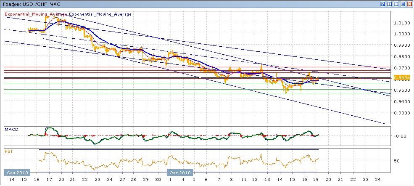
Task: Click the blue Exponential_Moving_Average legend label
Action: (x=100, y=14)
